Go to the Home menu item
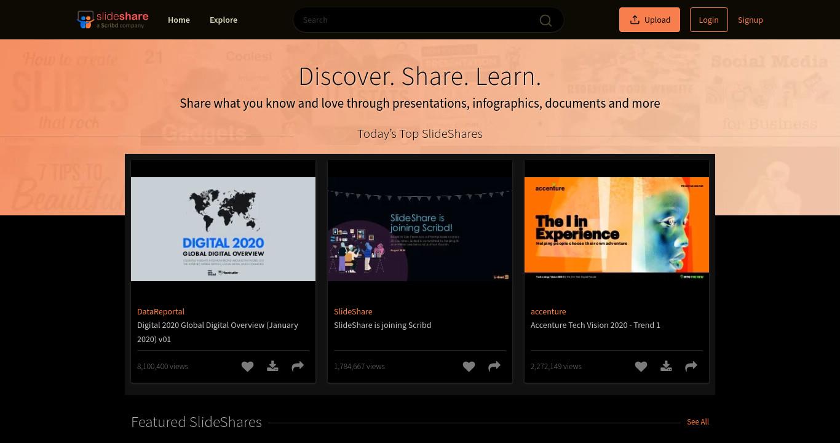This screenshot has height=443, width=840. point(179,20)
